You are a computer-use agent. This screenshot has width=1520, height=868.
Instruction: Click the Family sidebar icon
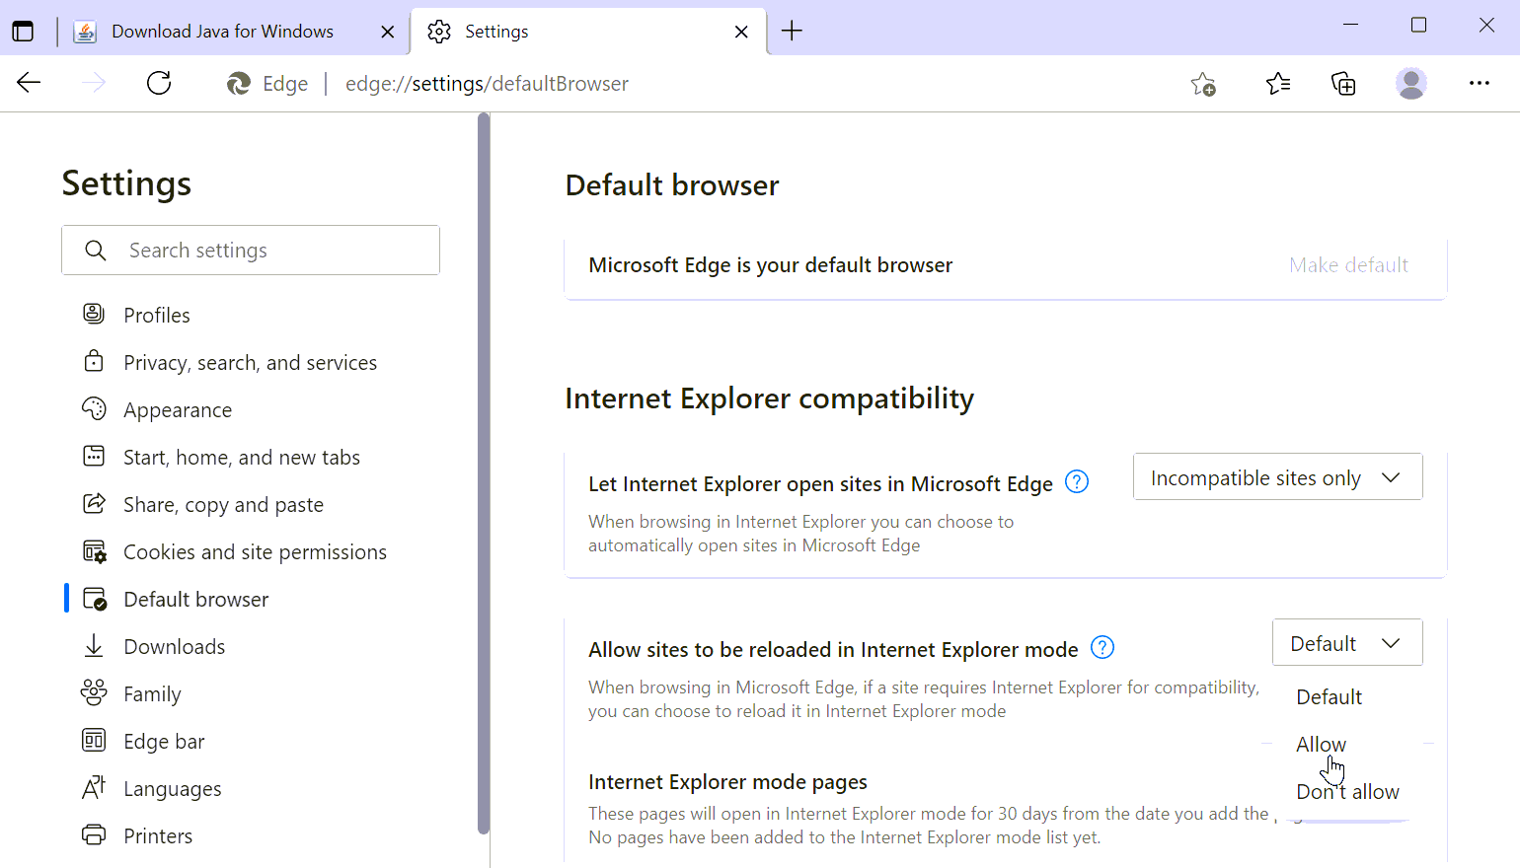pos(94,692)
